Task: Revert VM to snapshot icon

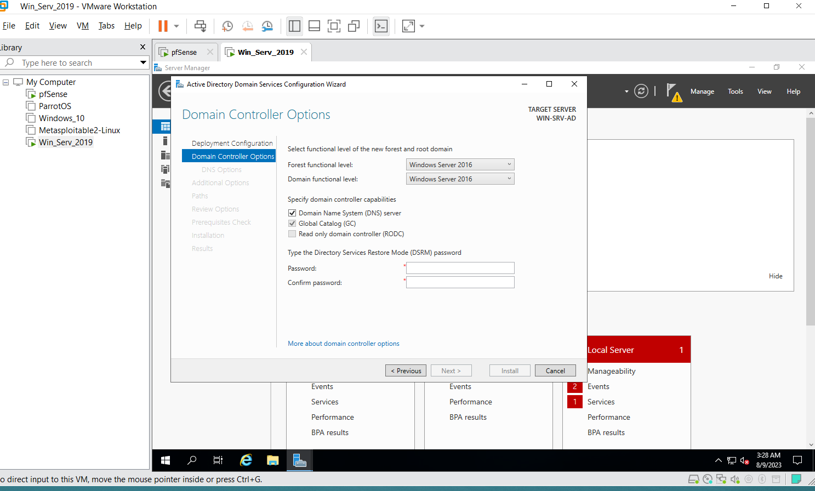Action: pos(248,26)
